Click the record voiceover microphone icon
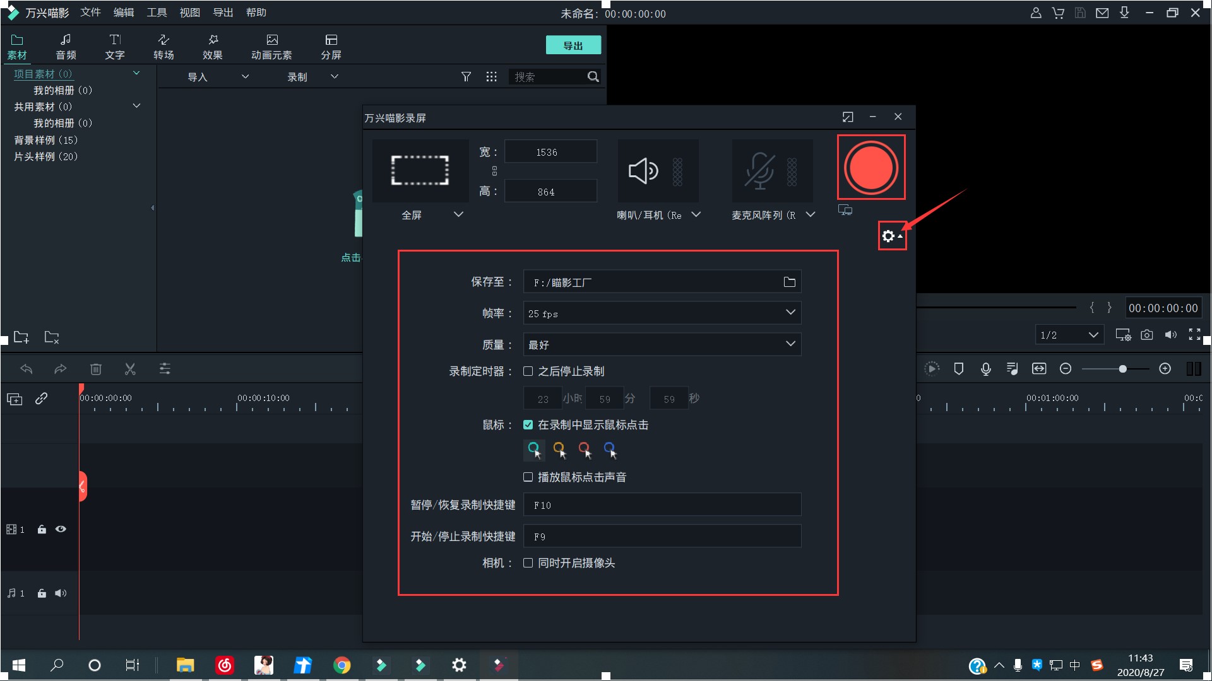Image resolution: width=1212 pixels, height=681 pixels. (x=986, y=369)
